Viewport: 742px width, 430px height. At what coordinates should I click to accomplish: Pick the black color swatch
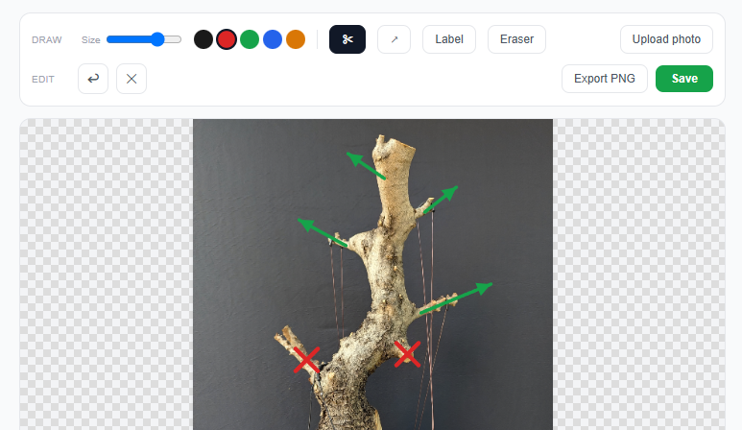(x=203, y=39)
